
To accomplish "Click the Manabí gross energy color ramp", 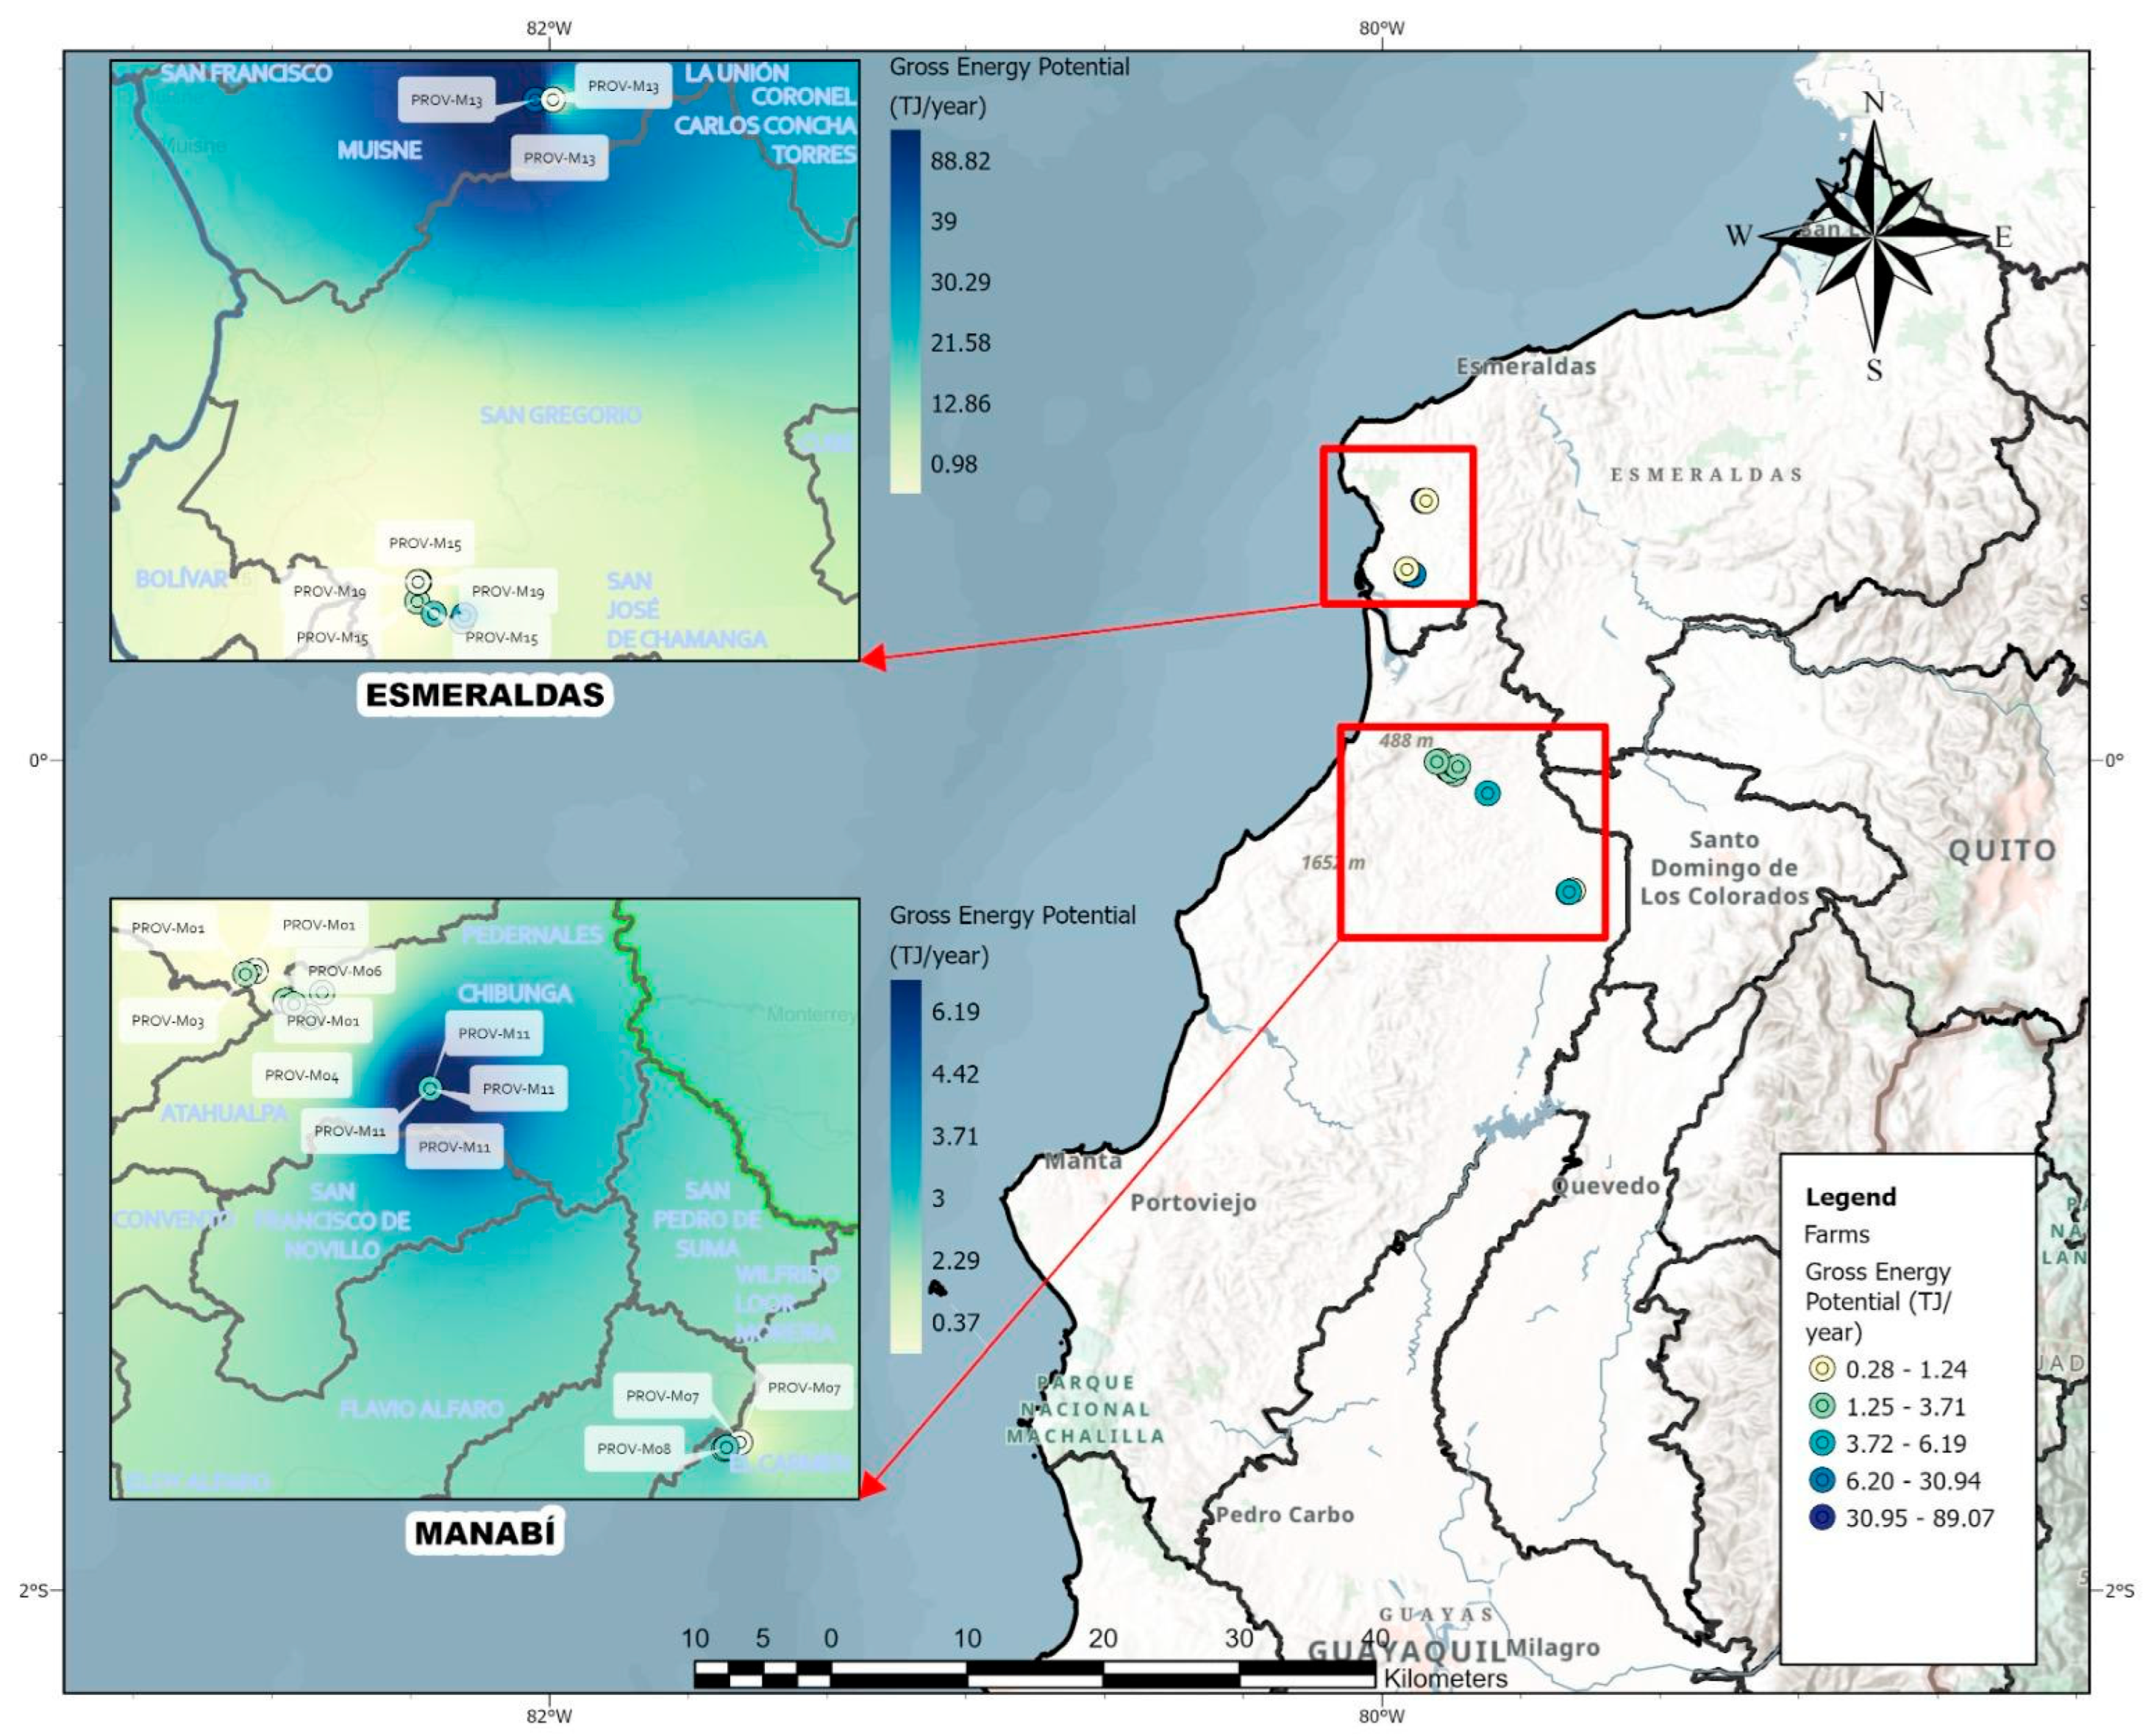I will pos(904,1165).
